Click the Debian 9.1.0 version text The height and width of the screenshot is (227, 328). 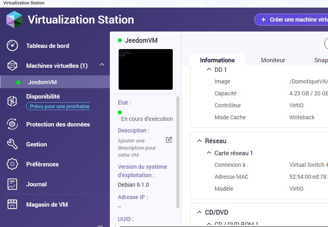coord(133,185)
